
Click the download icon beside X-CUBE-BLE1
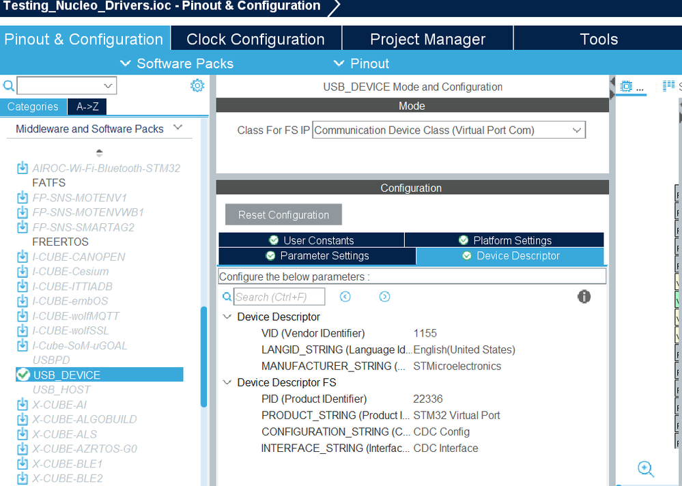22,463
